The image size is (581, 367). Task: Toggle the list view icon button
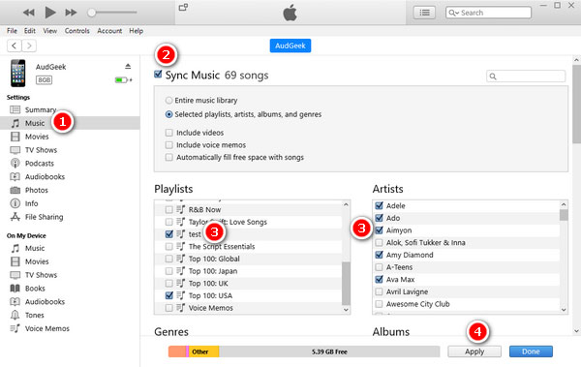point(424,13)
